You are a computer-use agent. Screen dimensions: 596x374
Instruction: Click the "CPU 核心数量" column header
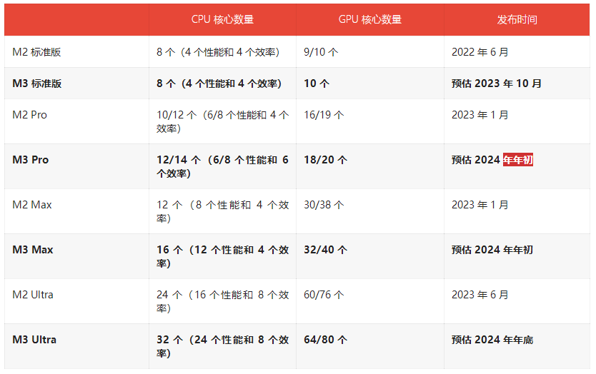222,19
